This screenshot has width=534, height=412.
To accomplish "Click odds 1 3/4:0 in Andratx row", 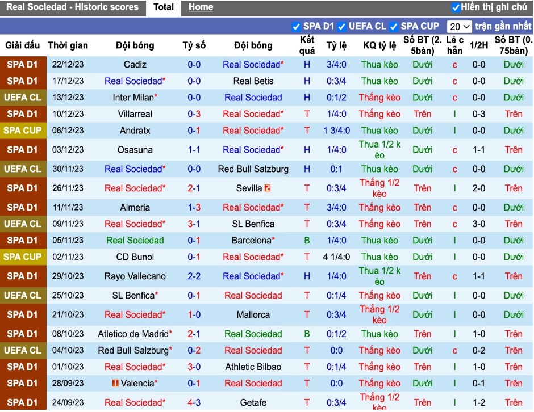I will coord(336,131).
